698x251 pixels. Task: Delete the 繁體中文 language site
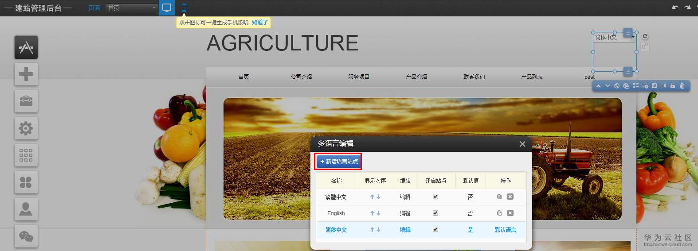pos(510,197)
